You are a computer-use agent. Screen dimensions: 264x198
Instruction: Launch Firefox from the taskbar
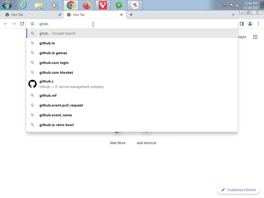pos(87,5)
